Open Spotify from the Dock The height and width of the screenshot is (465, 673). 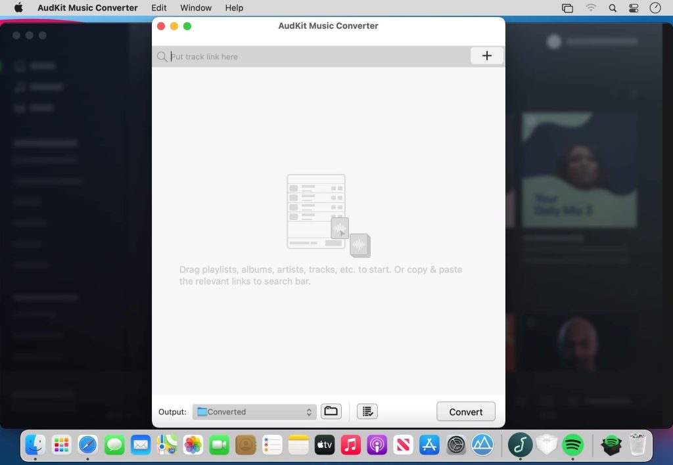[572, 445]
